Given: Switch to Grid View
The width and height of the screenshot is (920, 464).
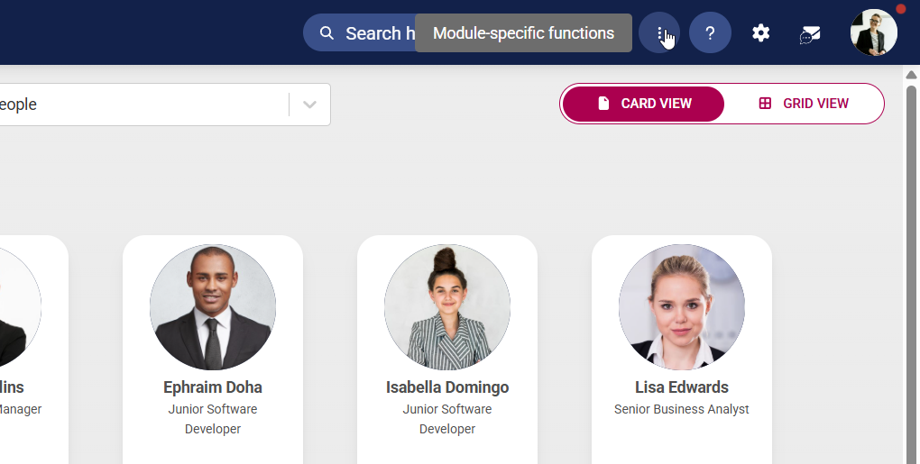Looking at the screenshot, I should 804,104.
